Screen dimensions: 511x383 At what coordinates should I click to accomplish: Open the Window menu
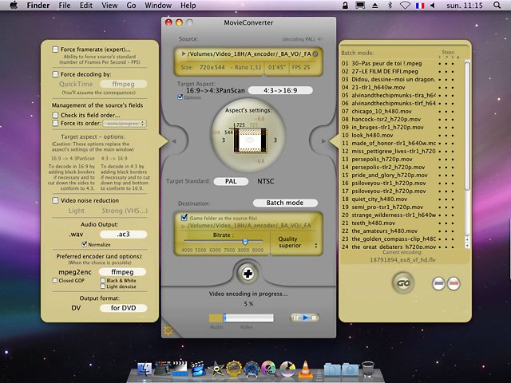[158, 6]
